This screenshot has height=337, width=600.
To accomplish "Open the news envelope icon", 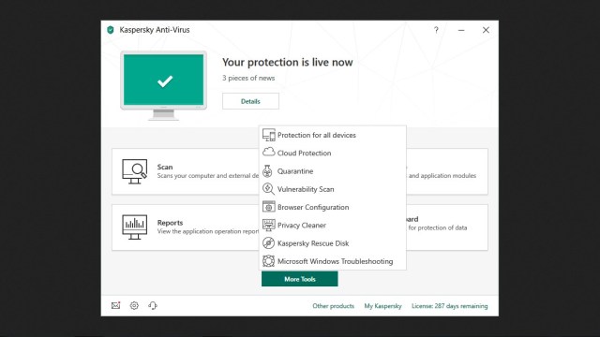I will point(115,305).
